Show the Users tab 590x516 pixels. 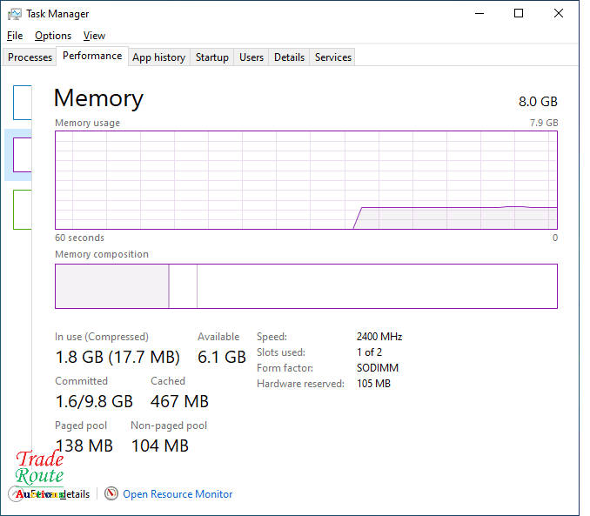coord(251,57)
